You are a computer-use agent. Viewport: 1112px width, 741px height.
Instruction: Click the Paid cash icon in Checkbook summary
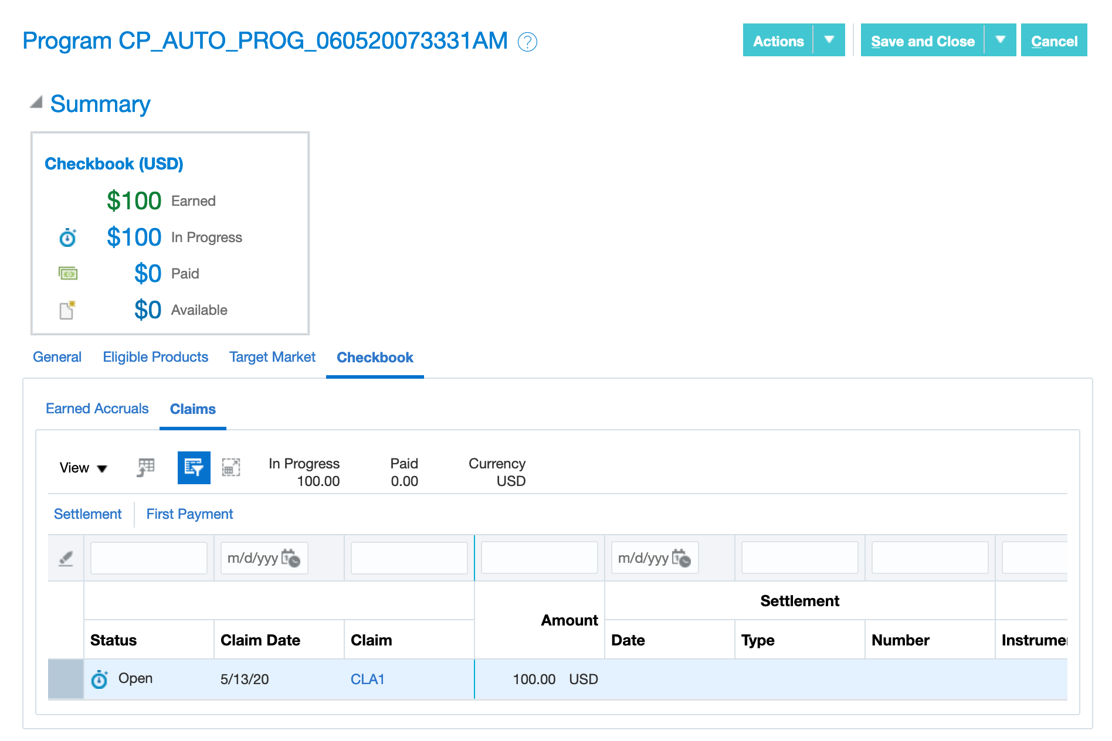(68, 273)
